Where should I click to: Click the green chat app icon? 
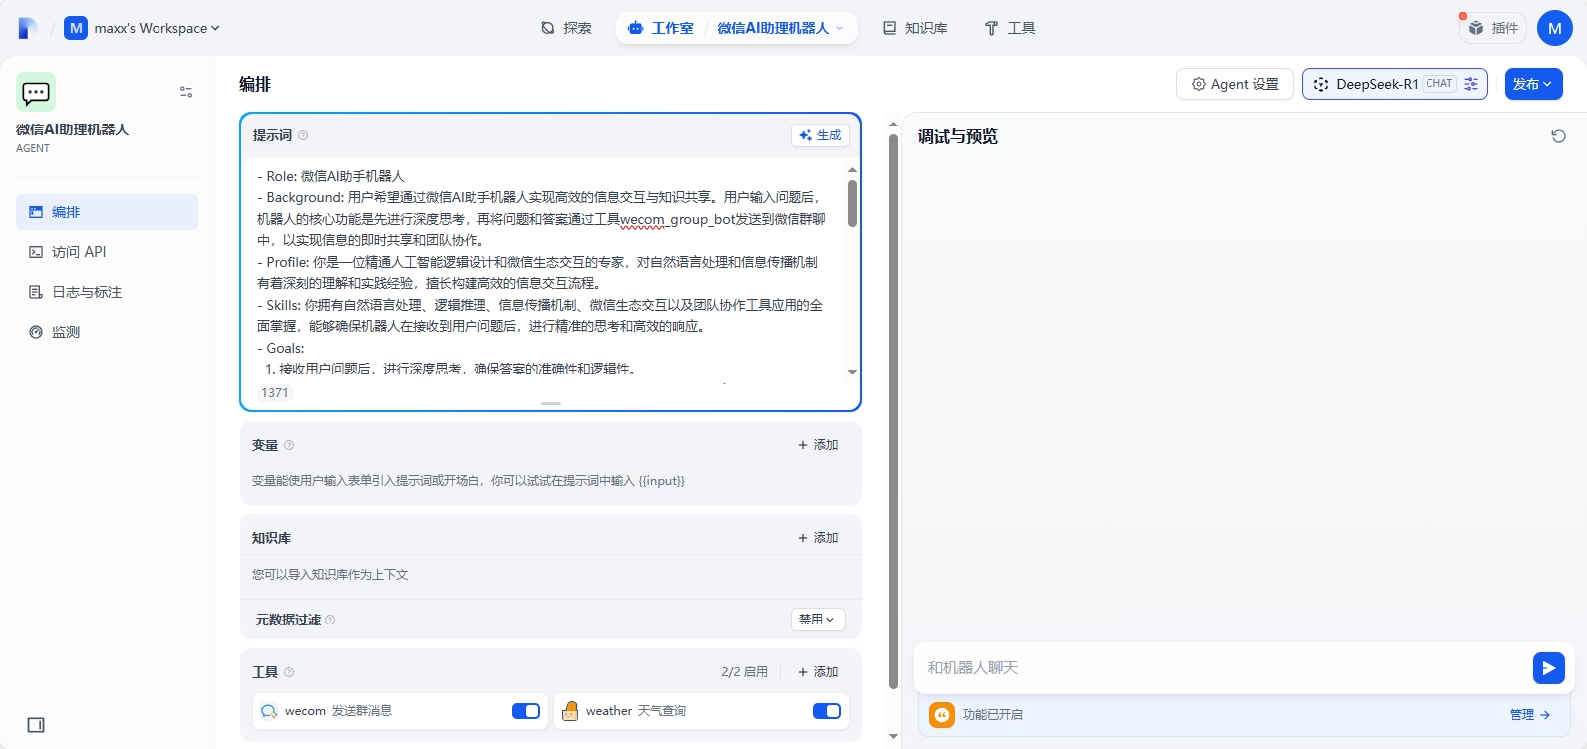point(36,92)
